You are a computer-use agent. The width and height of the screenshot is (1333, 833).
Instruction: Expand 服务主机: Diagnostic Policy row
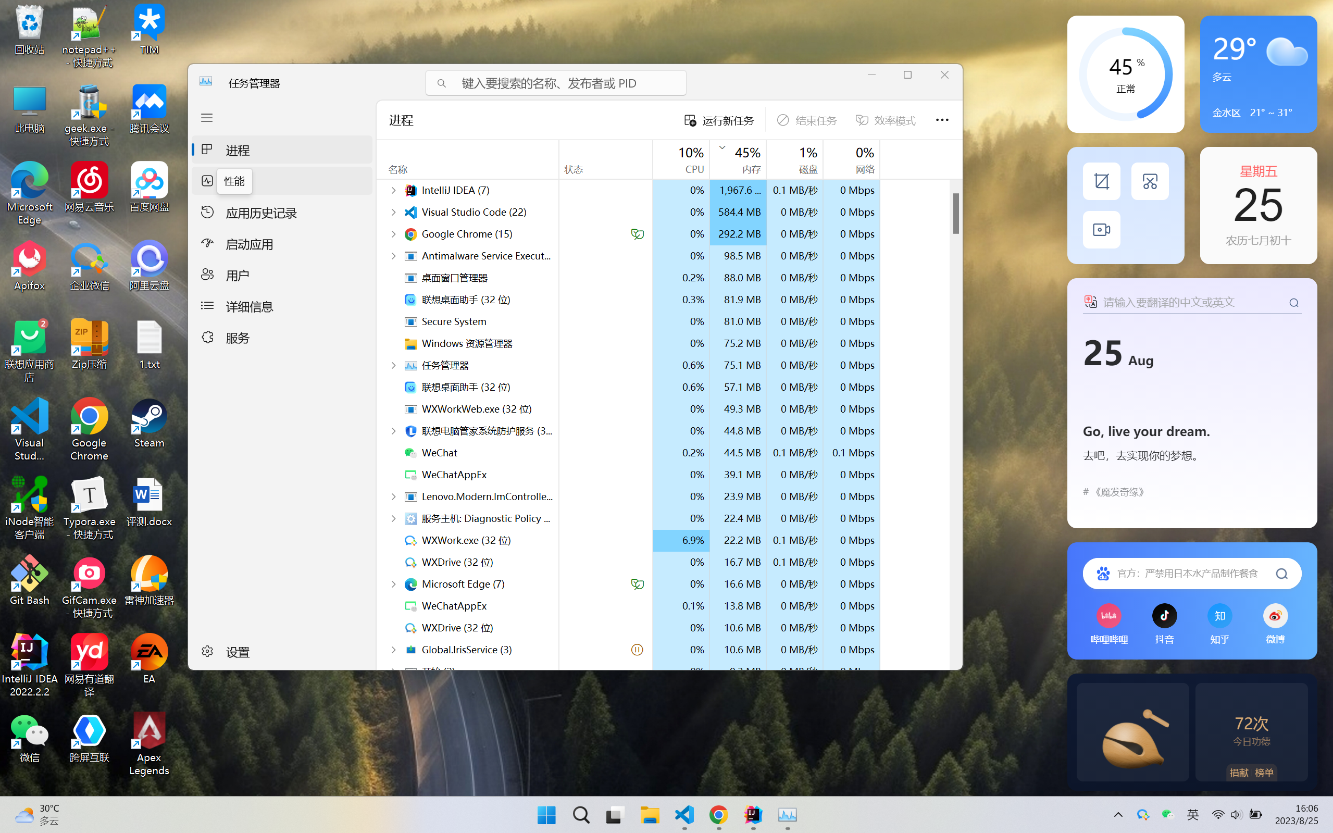click(393, 518)
